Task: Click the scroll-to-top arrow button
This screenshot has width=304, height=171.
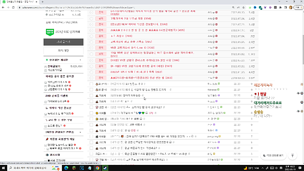Action: pyautogui.click(x=292, y=155)
